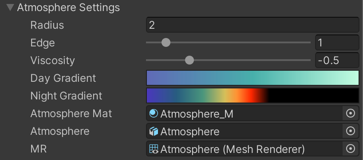
Task: Click the Edge numeric value box
Action: (337, 42)
